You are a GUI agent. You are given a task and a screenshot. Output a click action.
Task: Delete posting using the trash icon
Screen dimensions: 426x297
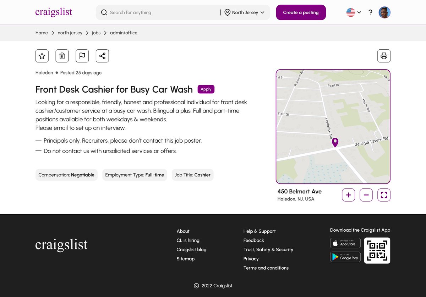pyautogui.click(x=62, y=56)
